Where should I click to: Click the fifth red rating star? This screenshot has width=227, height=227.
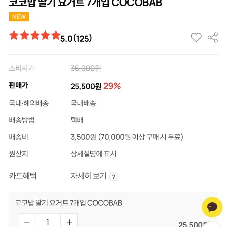(55, 35)
